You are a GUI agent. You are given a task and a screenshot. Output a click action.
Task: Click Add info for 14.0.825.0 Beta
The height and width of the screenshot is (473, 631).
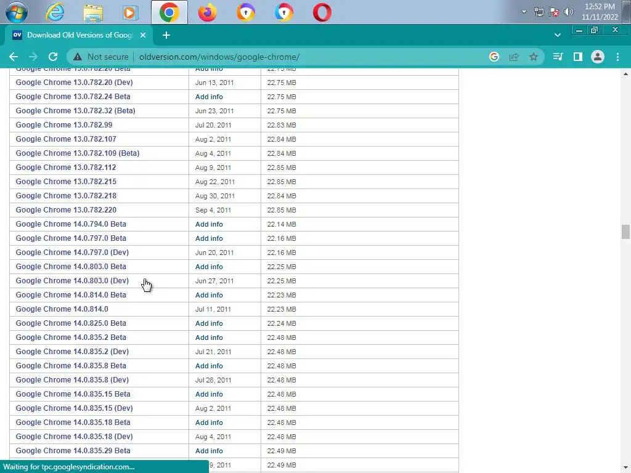click(209, 323)
